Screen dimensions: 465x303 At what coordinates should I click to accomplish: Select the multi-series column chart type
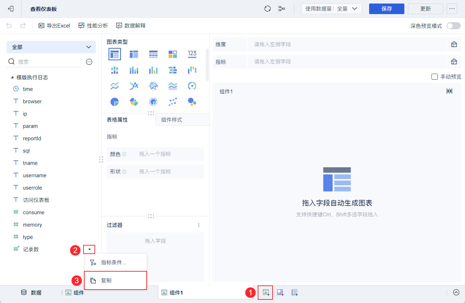click(153, 70)
